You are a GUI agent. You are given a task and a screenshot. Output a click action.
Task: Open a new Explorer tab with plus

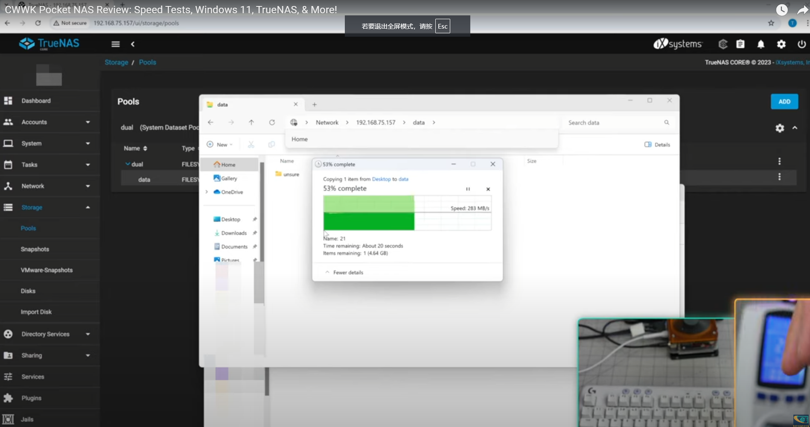pyautogui.click(x=315, y=105)
